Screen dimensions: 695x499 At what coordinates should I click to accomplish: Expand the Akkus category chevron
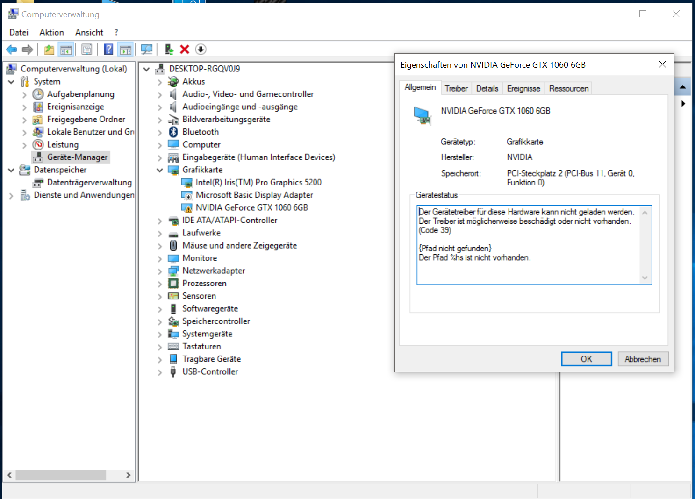point(160,82)
